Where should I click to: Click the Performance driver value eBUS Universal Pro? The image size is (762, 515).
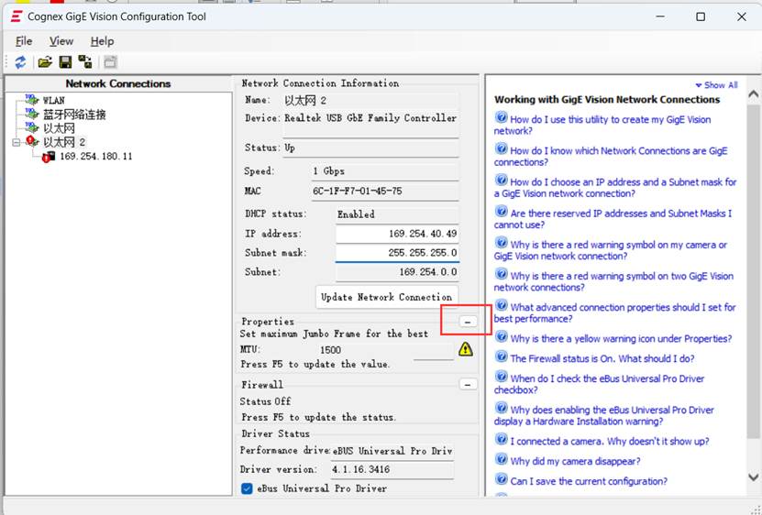392,451
